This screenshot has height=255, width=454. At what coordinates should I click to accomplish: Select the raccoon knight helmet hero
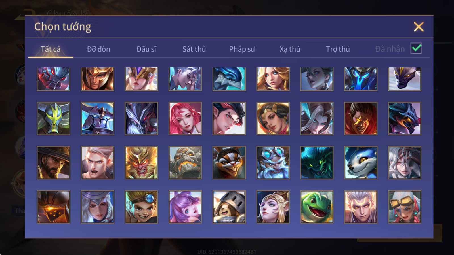tap(229, 207)
